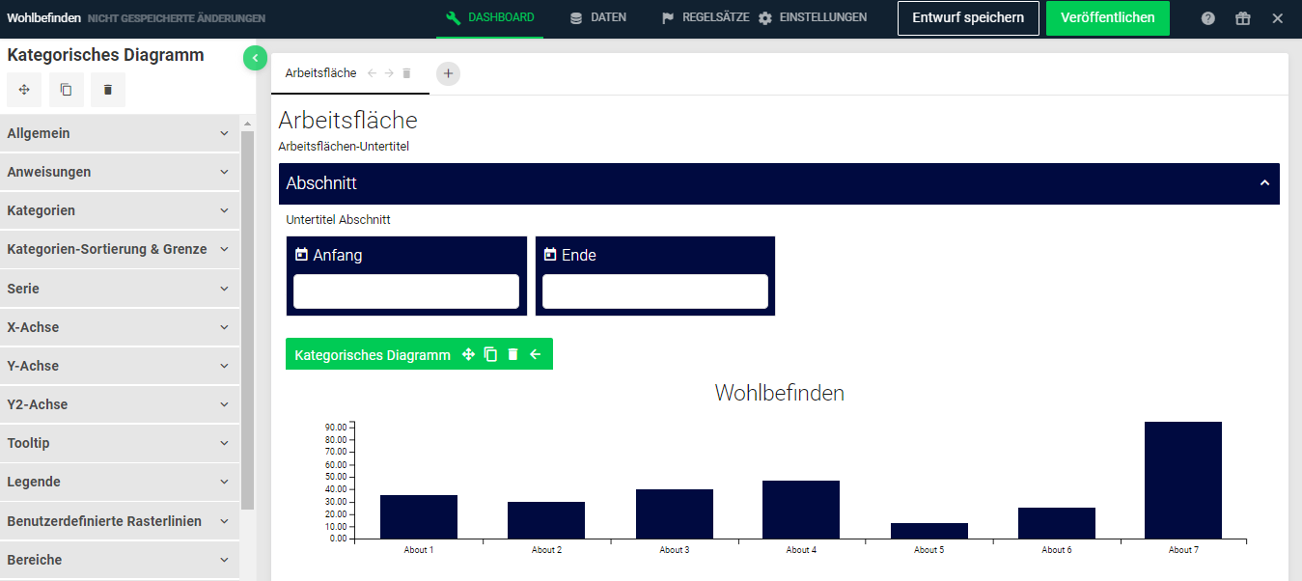1302x581 pixels.
Task: Click the 'About 6' axis label
Action: pos(1056,550)
